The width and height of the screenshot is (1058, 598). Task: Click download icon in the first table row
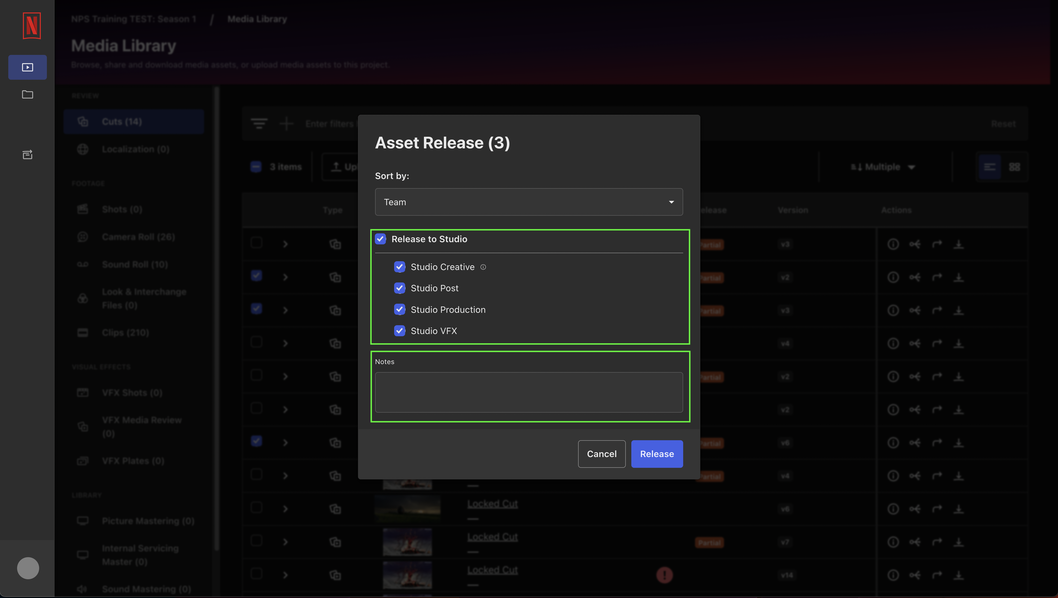[959, 244]
